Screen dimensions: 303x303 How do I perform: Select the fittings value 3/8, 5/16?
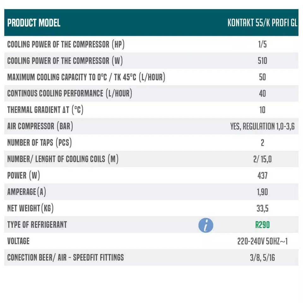pyautogui.click(x=262, y=258)
